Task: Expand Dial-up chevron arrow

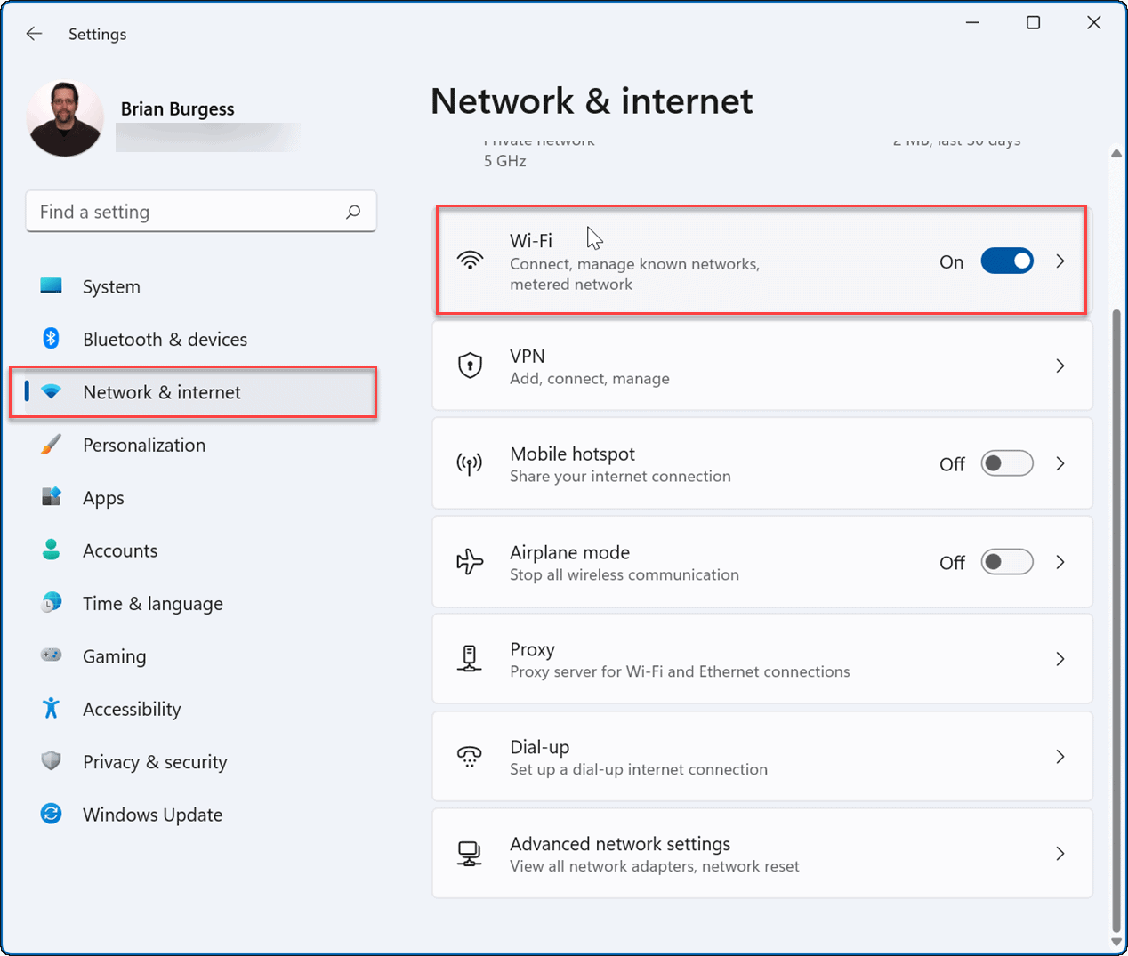Action: [1060, 757]
